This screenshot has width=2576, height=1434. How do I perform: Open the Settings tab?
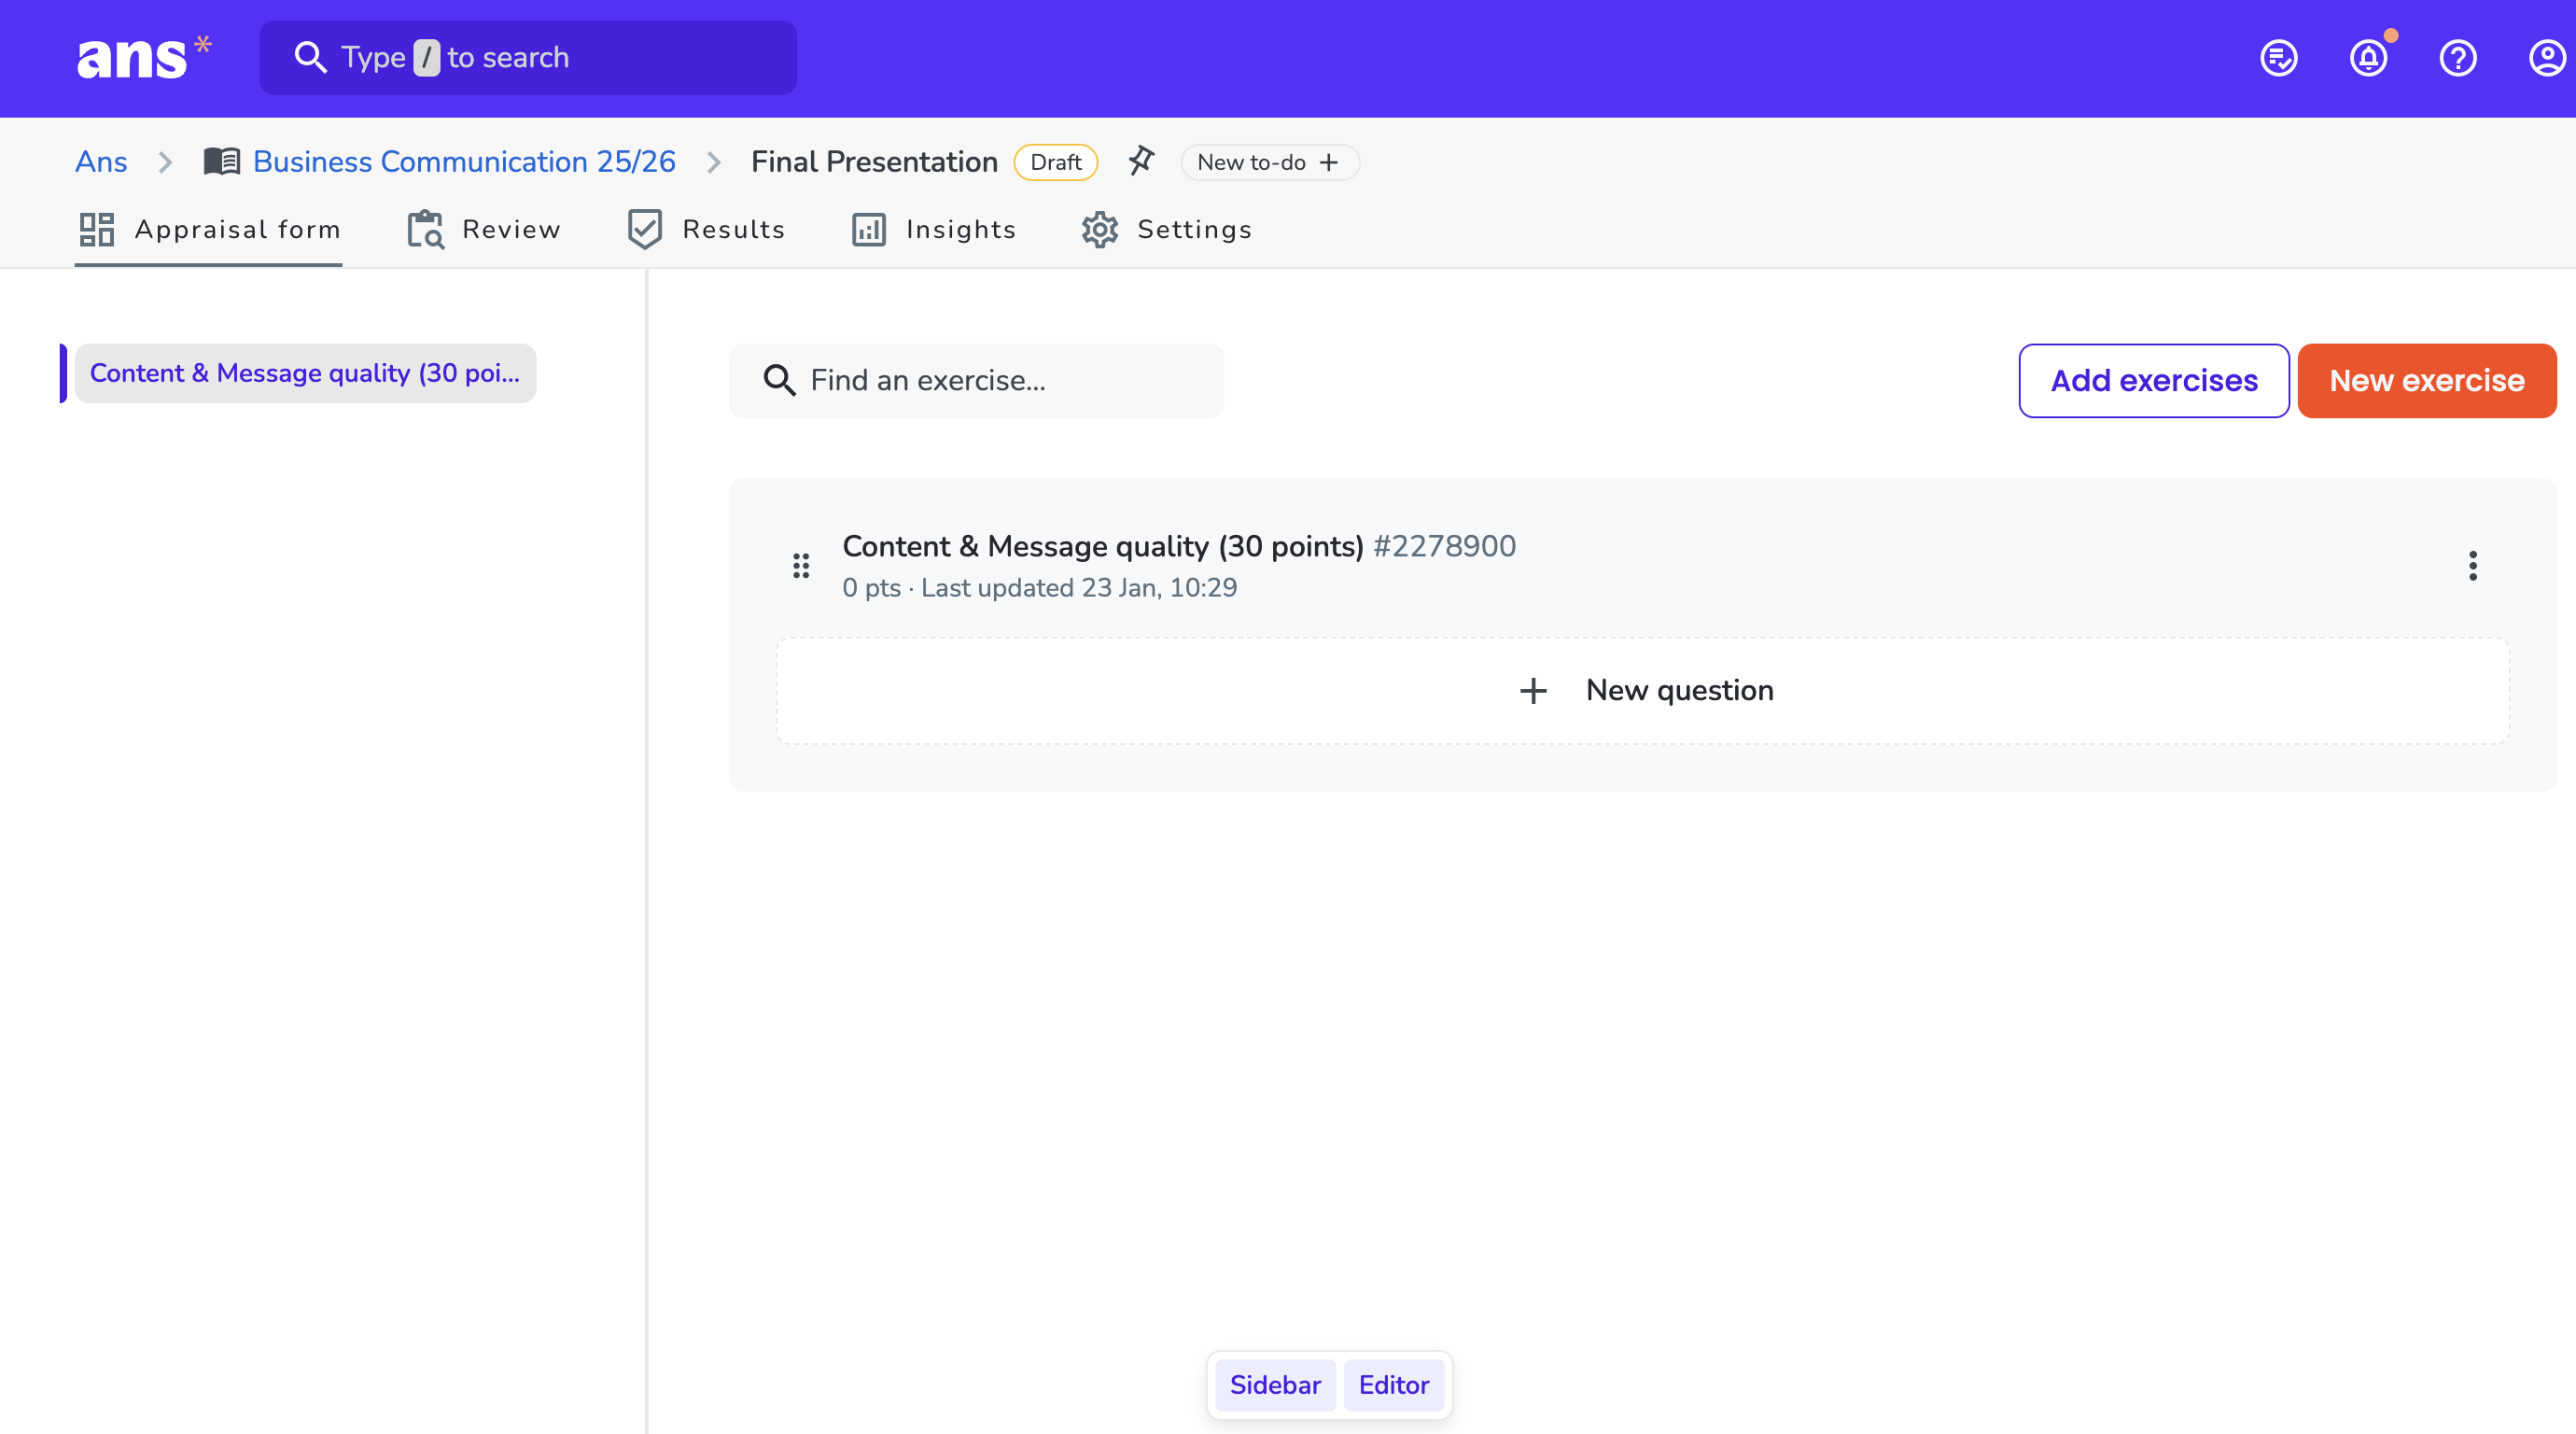(x=1167, y=229)
